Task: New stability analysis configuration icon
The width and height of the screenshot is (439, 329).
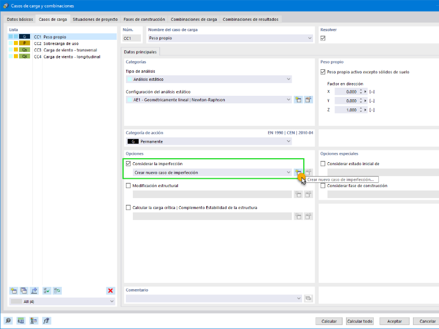Action: (x=298, y=216)
